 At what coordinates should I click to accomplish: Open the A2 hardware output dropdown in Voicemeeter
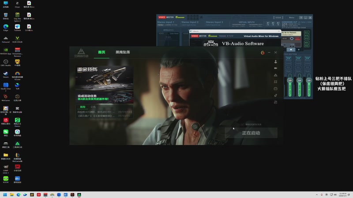click(273, 24)
